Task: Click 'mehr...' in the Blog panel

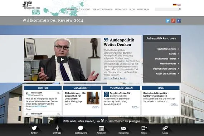Action: click(x=174, y=104)
